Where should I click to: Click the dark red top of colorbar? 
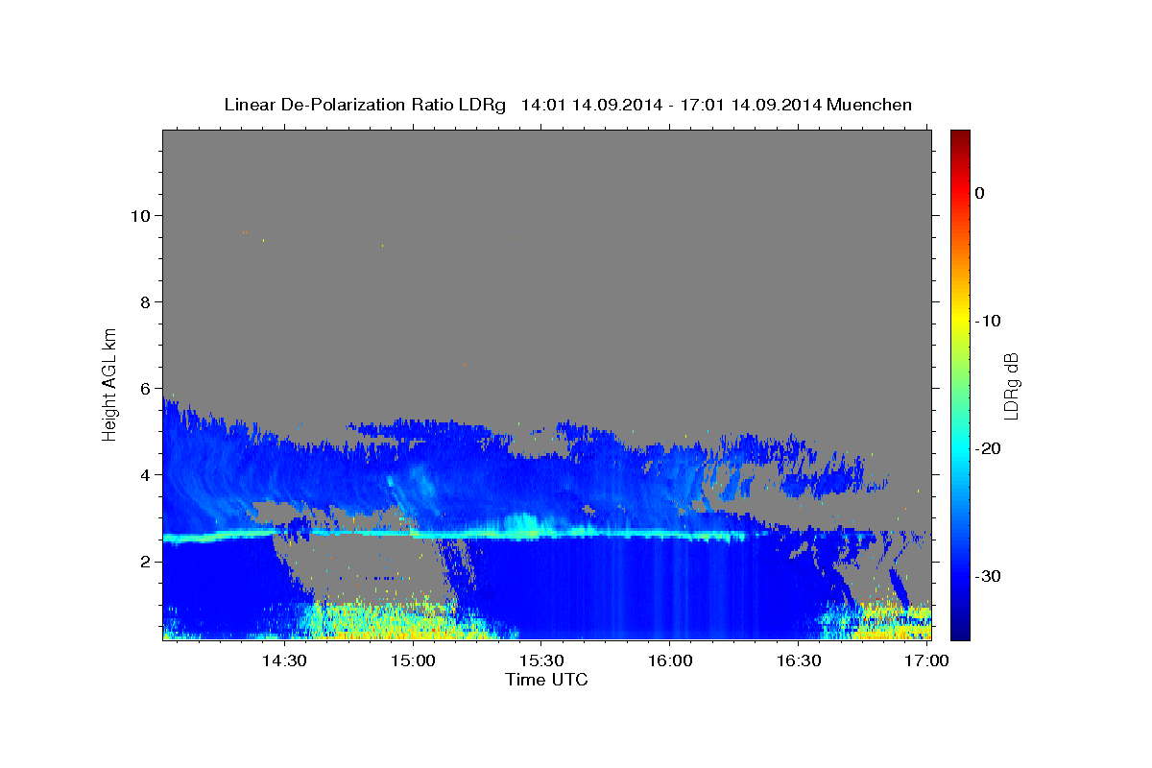coord(960,135)
